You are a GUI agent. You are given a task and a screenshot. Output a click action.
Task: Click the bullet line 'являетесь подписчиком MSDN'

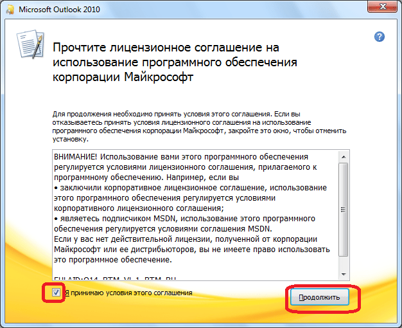(184, 219)
